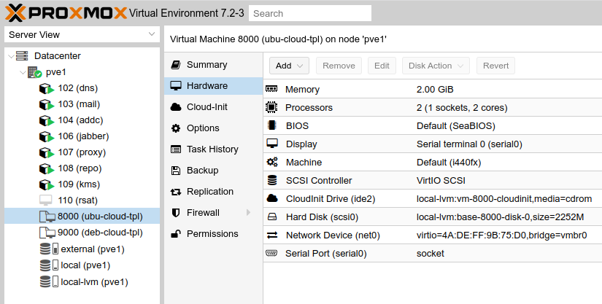
Task: Click the SCSI Controller database icon
Action: tap(272, 180)
